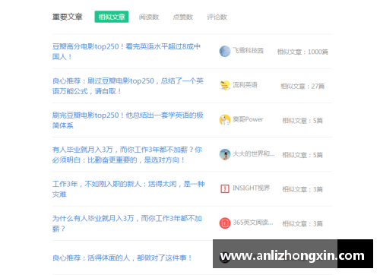This screenshot has height=275, width=380.
Task: Switch to the 阅读数 tab
Action: pos(149,17)
